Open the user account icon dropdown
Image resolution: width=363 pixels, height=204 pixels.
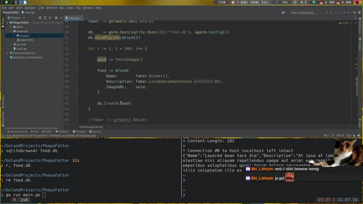(284, 13)
